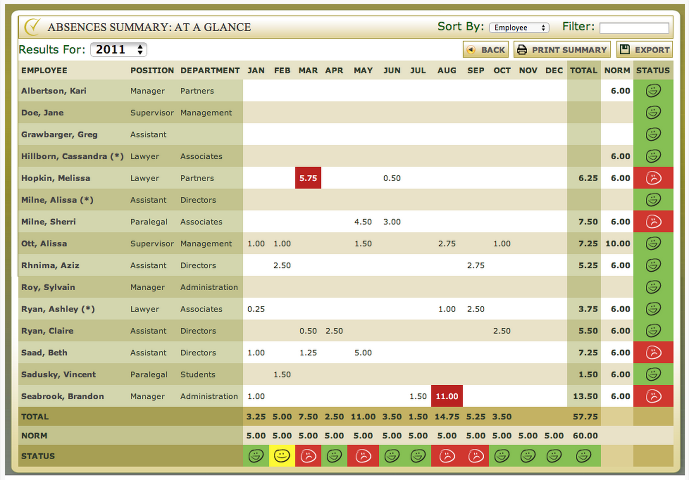Click Albertson, Kari's green smiley status icon
The image size is (689, 480).
[x=653, y=91]
